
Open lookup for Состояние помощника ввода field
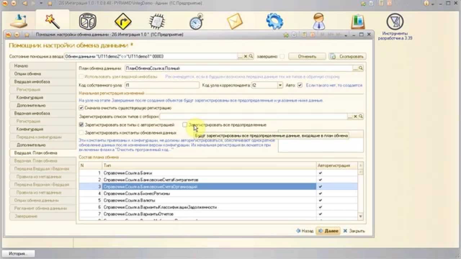(251, 56)
